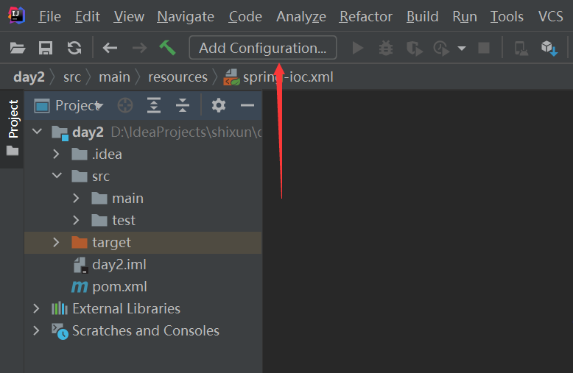Click the Stop square icon
The width and height of the screenshot is (573, 373).
click(x=484, y=48)
